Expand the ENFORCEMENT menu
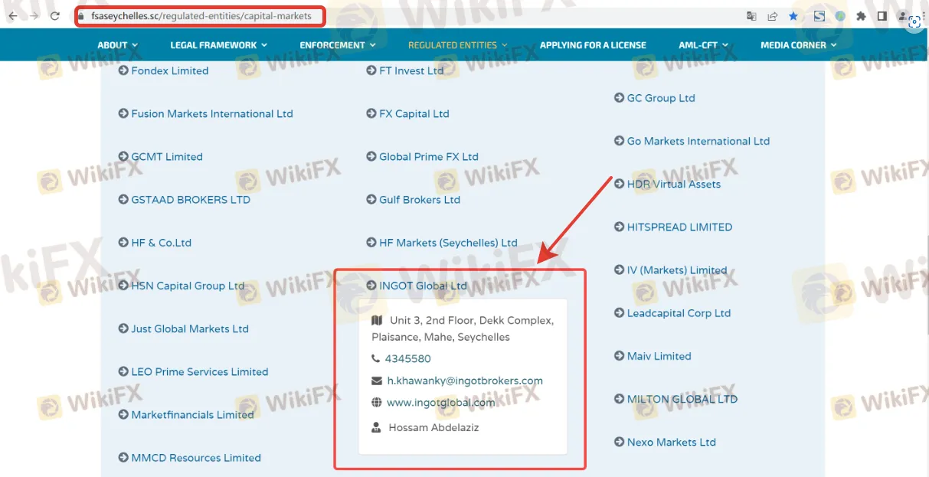This screenshot has width=929, height=477. 338,45
